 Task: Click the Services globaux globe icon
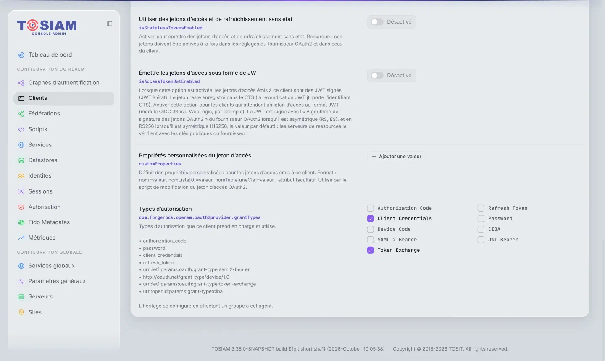(21, 266)
